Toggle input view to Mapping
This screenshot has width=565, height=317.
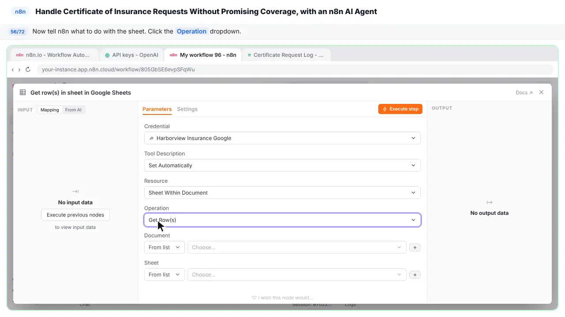[x=50, y=110]
